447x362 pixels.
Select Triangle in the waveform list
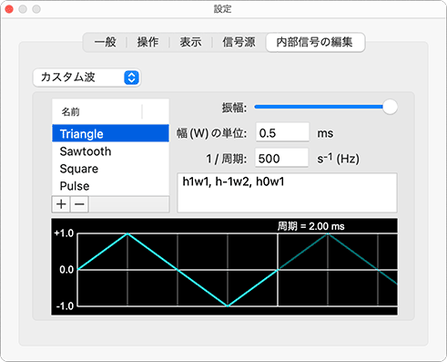[110, 133]
